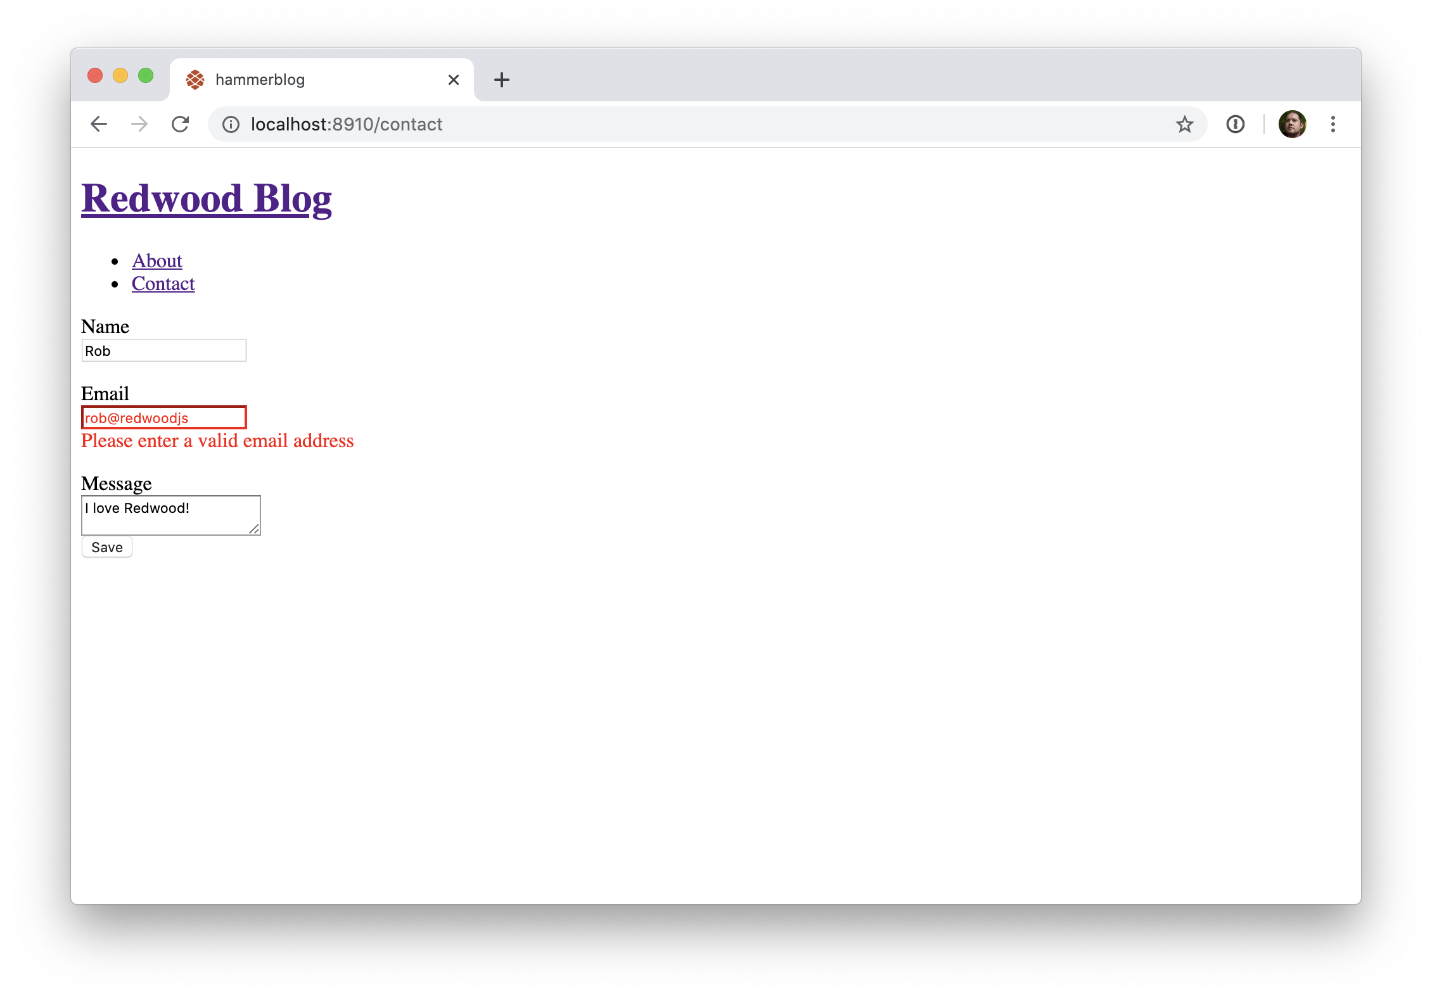Click the invalid Email input field

[x=164, y=418]
